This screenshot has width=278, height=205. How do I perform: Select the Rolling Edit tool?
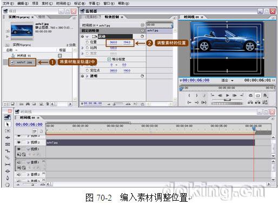[x=8, y=144]
